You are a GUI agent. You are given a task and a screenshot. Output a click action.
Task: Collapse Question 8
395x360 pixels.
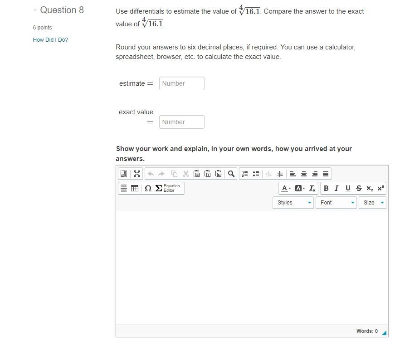pyautogui.click(x=35, y=10)
